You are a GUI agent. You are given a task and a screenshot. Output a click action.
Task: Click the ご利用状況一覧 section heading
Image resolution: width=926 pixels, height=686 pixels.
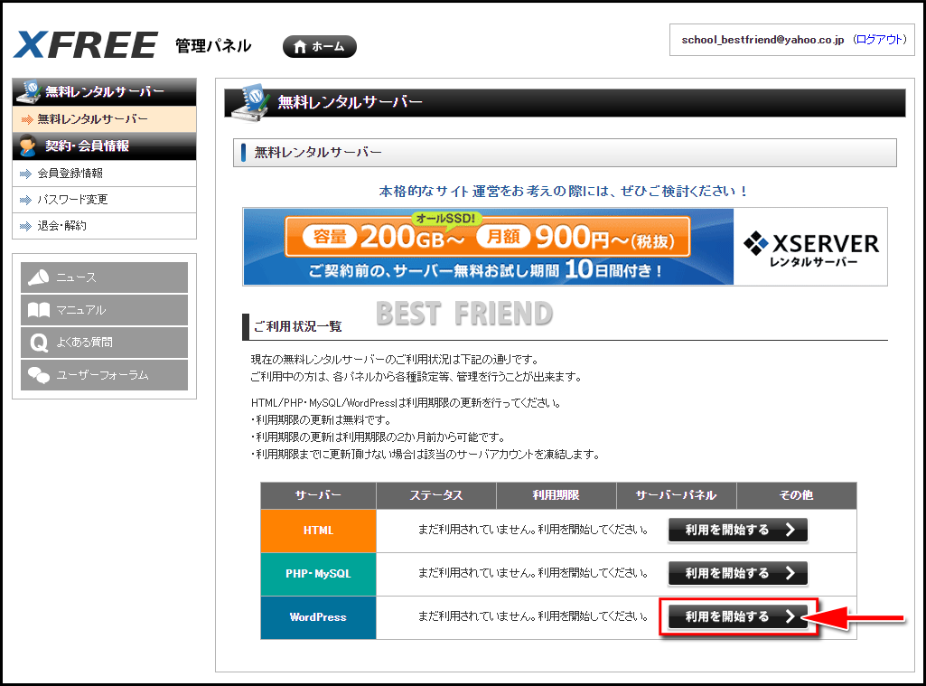[297, 327]
